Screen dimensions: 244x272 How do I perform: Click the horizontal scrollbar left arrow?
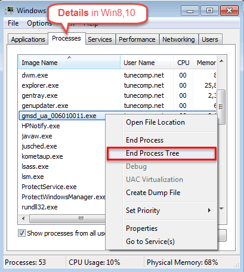coord(23,219)
